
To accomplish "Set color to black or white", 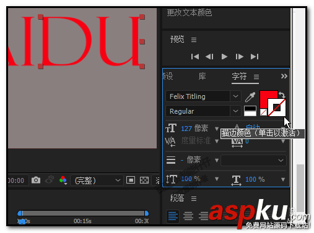I will (x=250, y=111).
